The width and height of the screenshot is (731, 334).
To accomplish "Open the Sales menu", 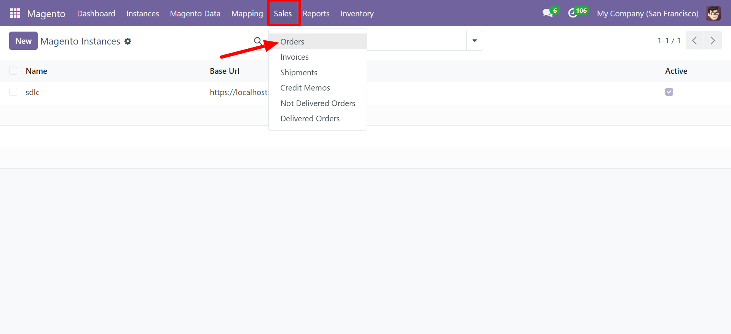I will tap(283, 14).
